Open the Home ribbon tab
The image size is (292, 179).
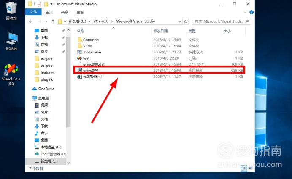tap(49, 12)
